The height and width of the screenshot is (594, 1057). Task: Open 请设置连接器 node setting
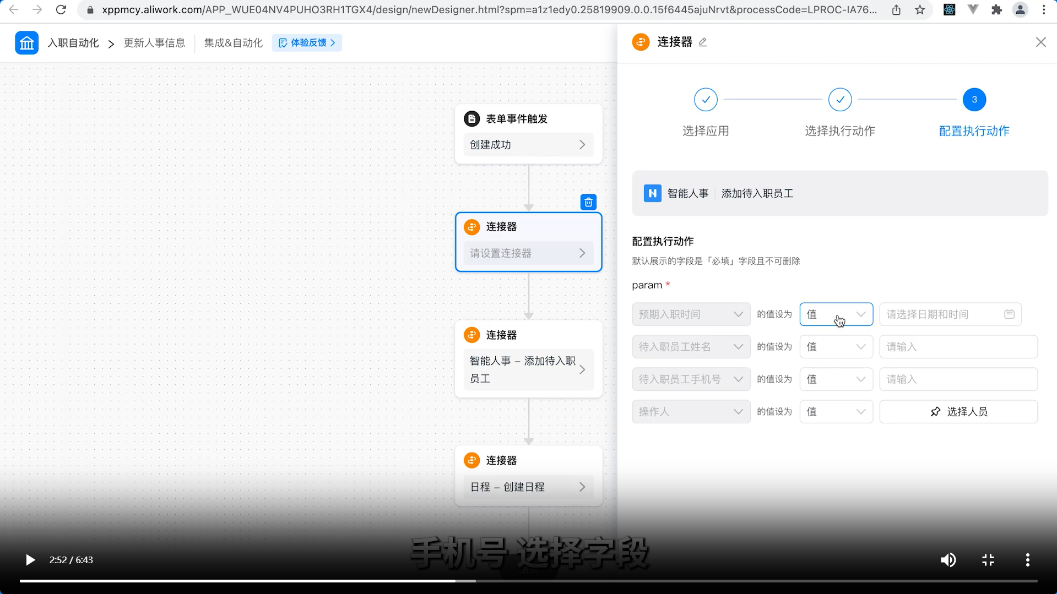coord(528,253)
